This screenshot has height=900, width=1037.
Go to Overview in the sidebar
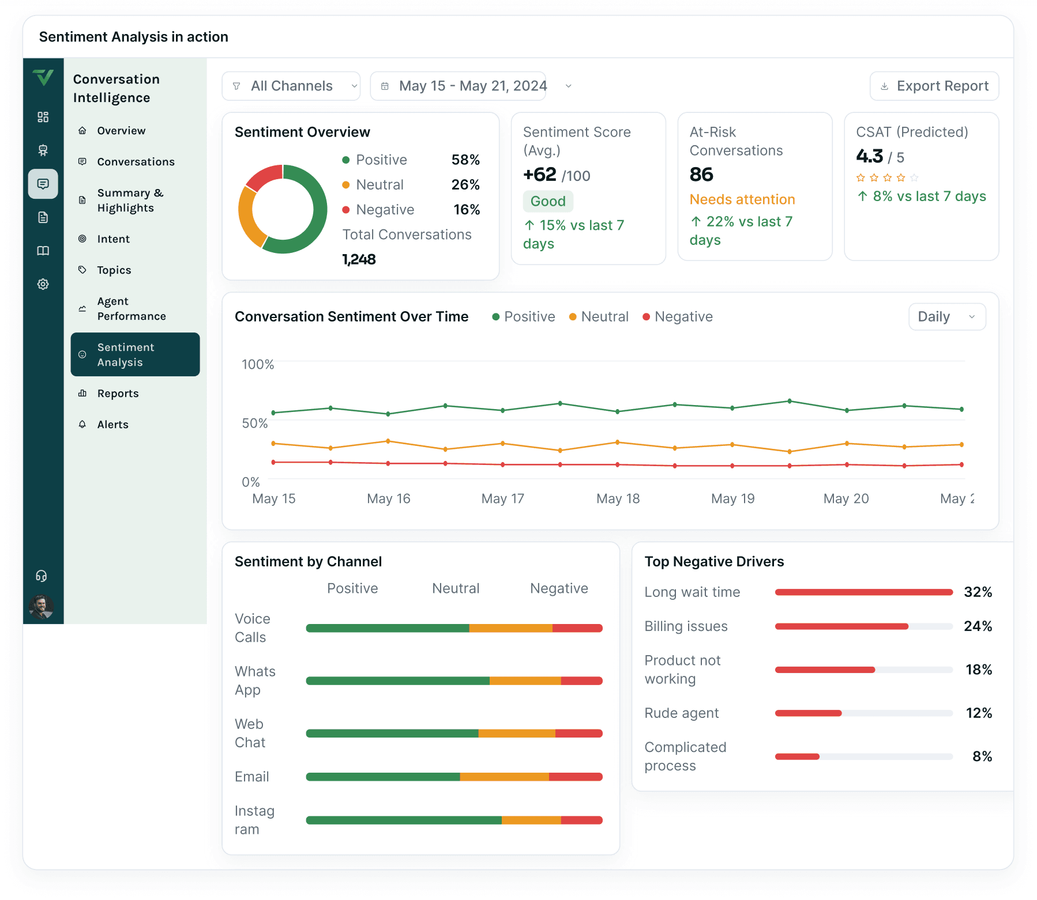tap(135, 131)
